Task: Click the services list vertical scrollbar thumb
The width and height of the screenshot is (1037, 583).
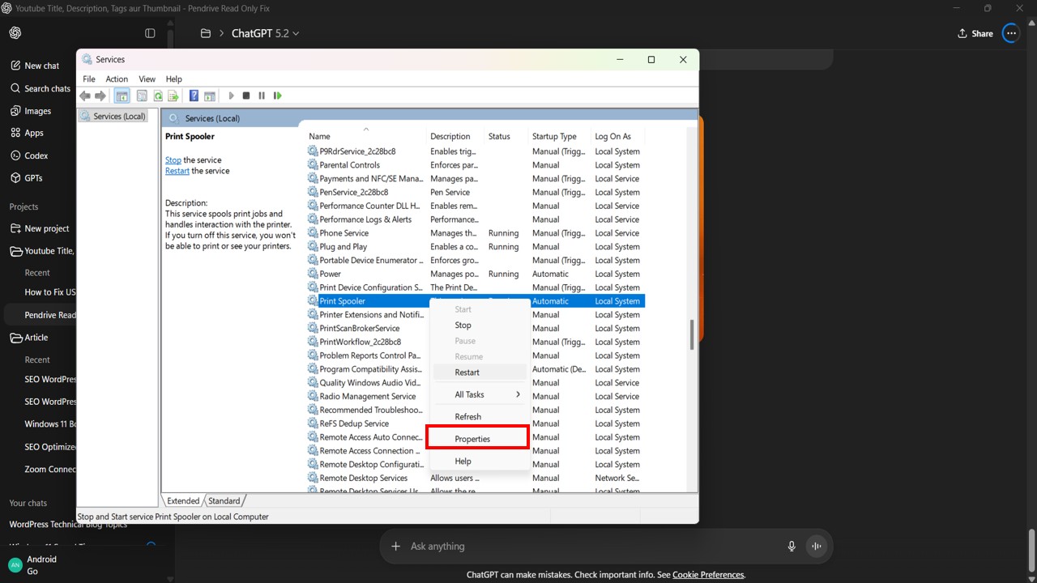Action: pos(692,334)
